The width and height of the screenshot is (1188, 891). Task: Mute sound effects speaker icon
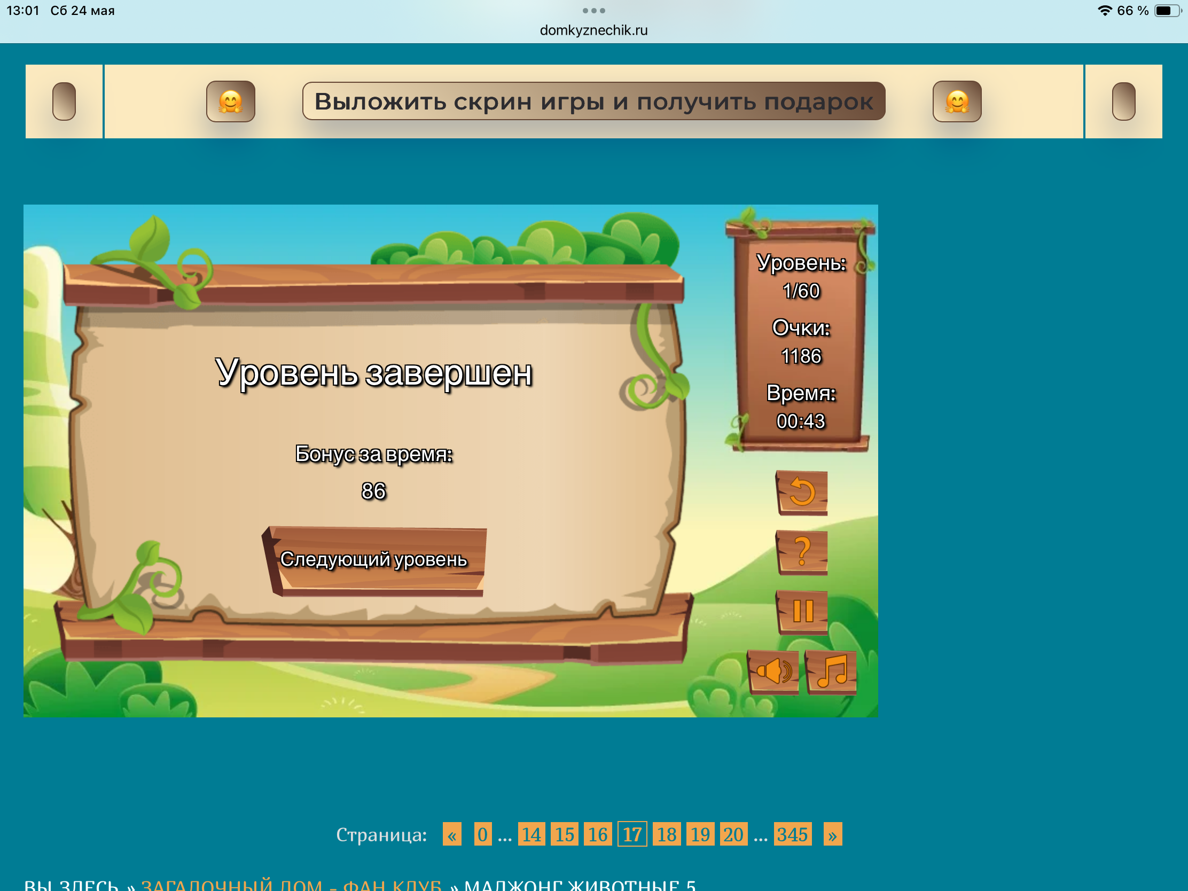773,671
